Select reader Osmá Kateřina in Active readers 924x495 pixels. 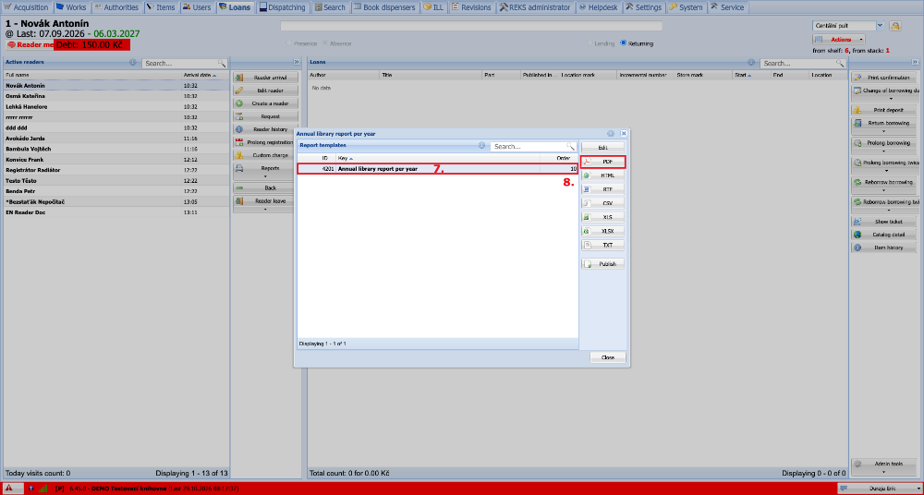[115, 95]
